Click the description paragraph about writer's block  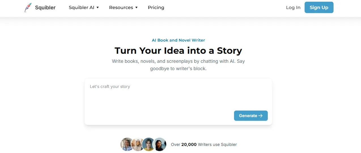pos(178,65)
